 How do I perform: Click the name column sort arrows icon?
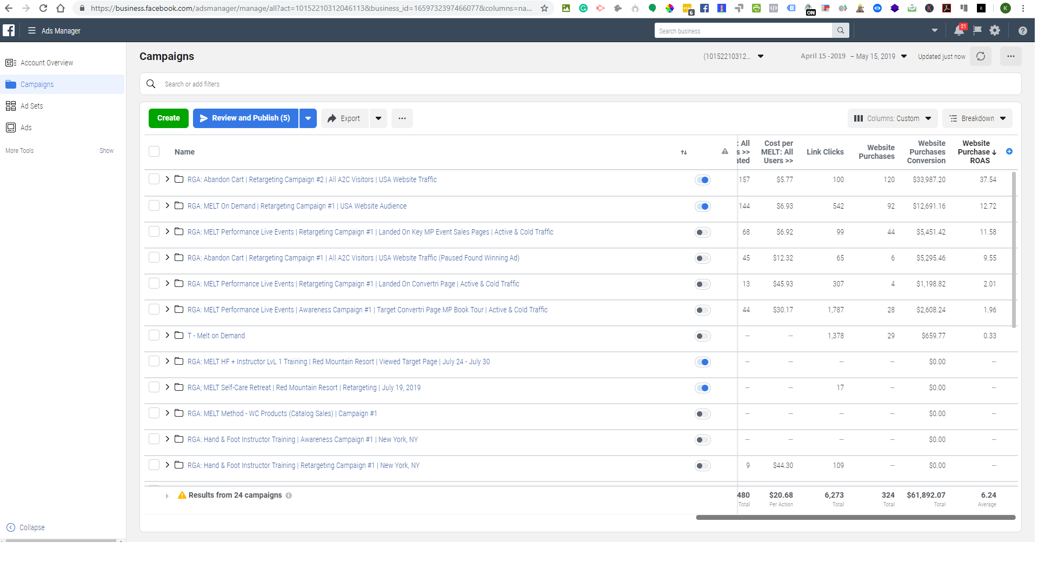[x=684, y=152]
